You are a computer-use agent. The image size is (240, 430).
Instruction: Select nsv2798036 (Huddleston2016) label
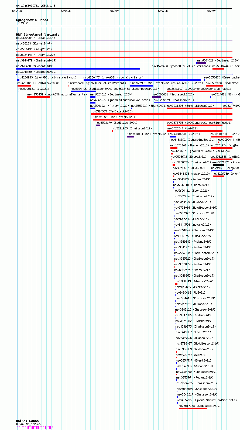tap(196, 208)
